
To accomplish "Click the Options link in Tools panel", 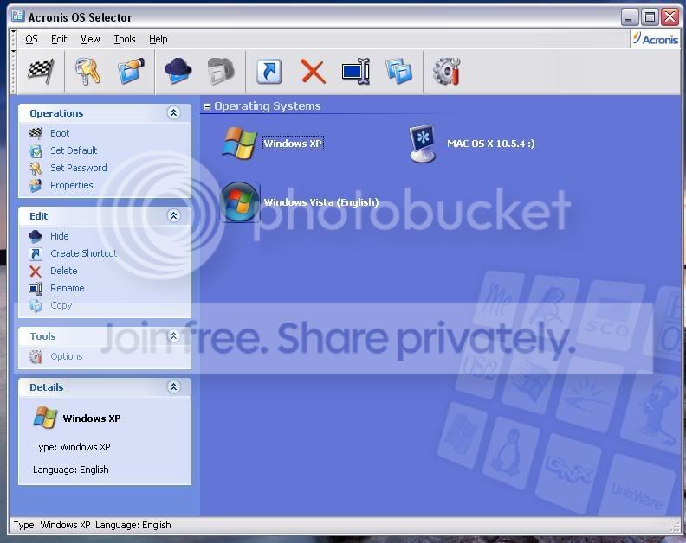I will (x=66, y=356).
